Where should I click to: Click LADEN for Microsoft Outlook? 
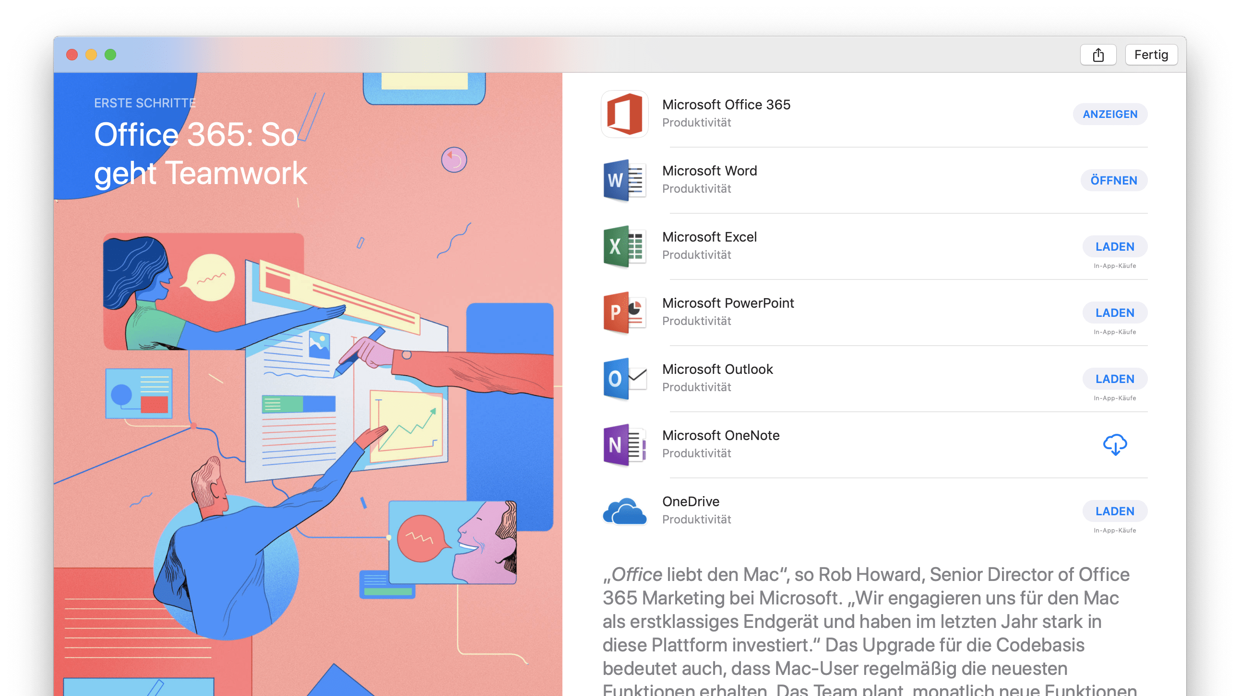(1114, 379)
